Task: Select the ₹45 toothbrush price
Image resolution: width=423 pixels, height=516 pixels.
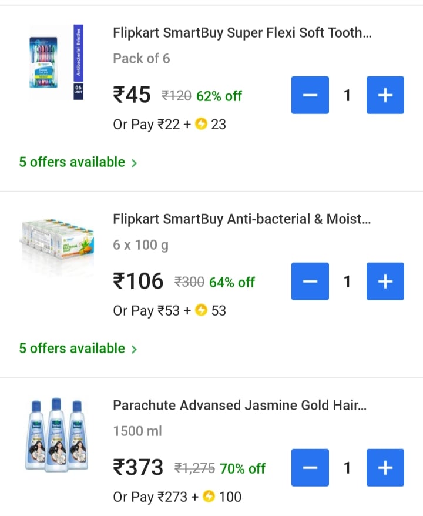Action: pos(132,95)
